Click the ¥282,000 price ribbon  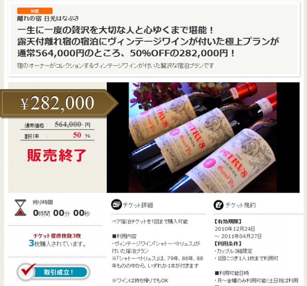(x=59, y=103)
